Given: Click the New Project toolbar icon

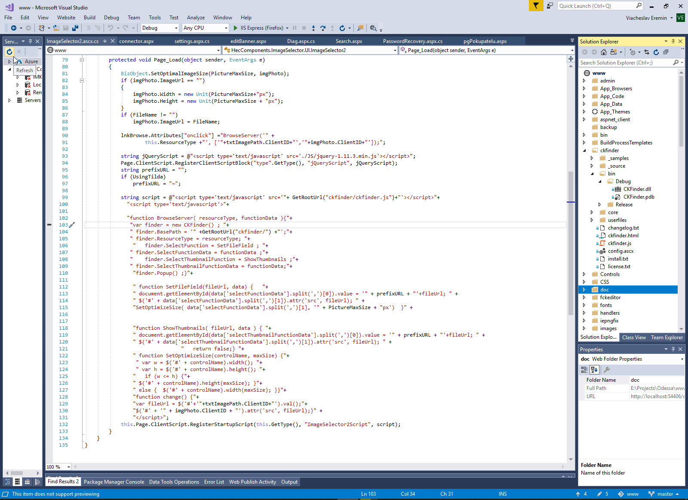Looking at the screenshot, I should (41, 28).
